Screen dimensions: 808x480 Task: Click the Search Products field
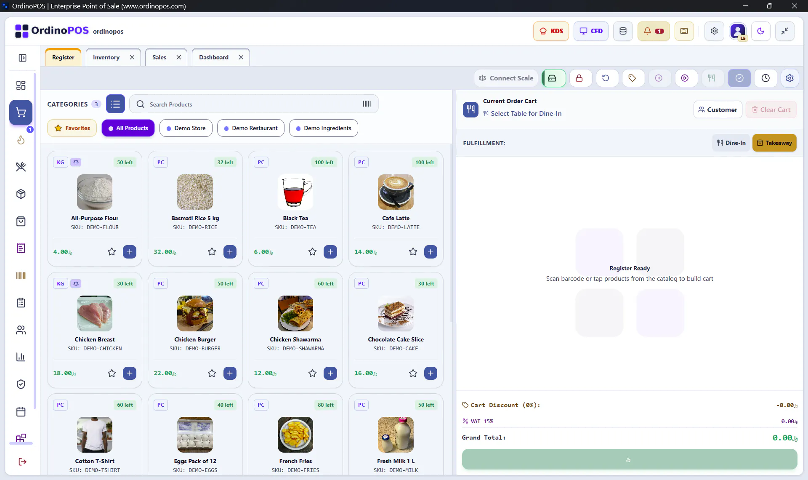pyautogui.click(x=254, y=104)
